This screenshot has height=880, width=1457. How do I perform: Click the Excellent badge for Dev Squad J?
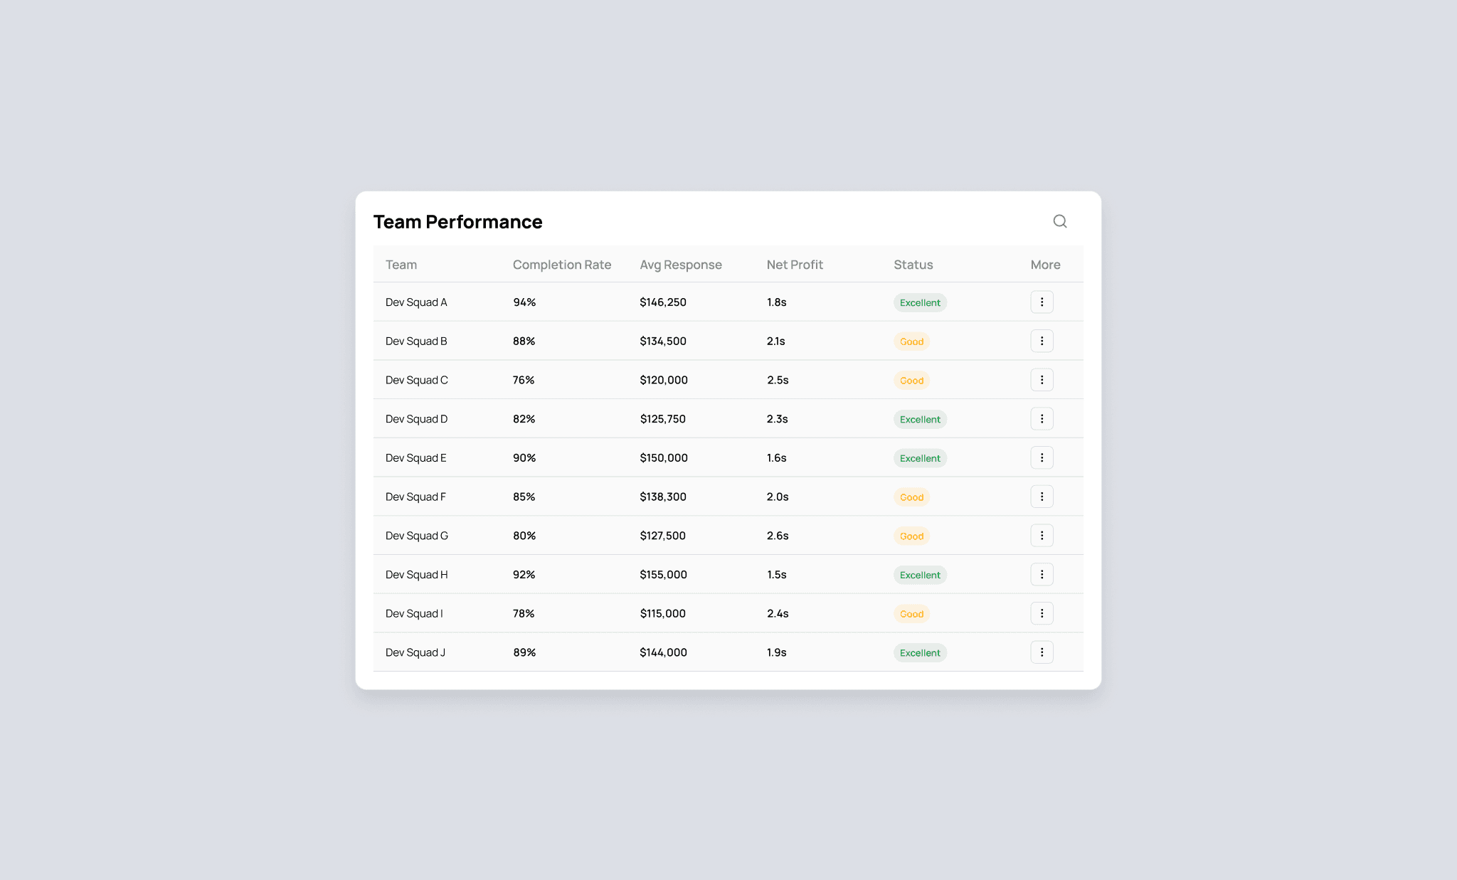919,652
